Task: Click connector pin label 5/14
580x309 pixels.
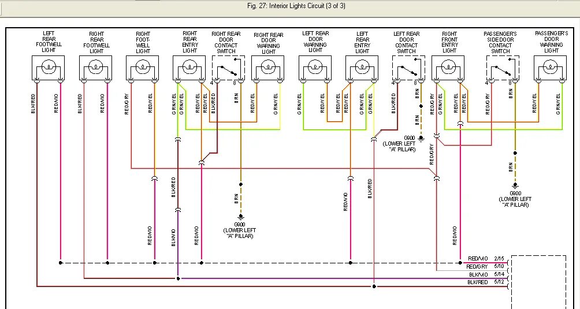Action: (499, 274)
